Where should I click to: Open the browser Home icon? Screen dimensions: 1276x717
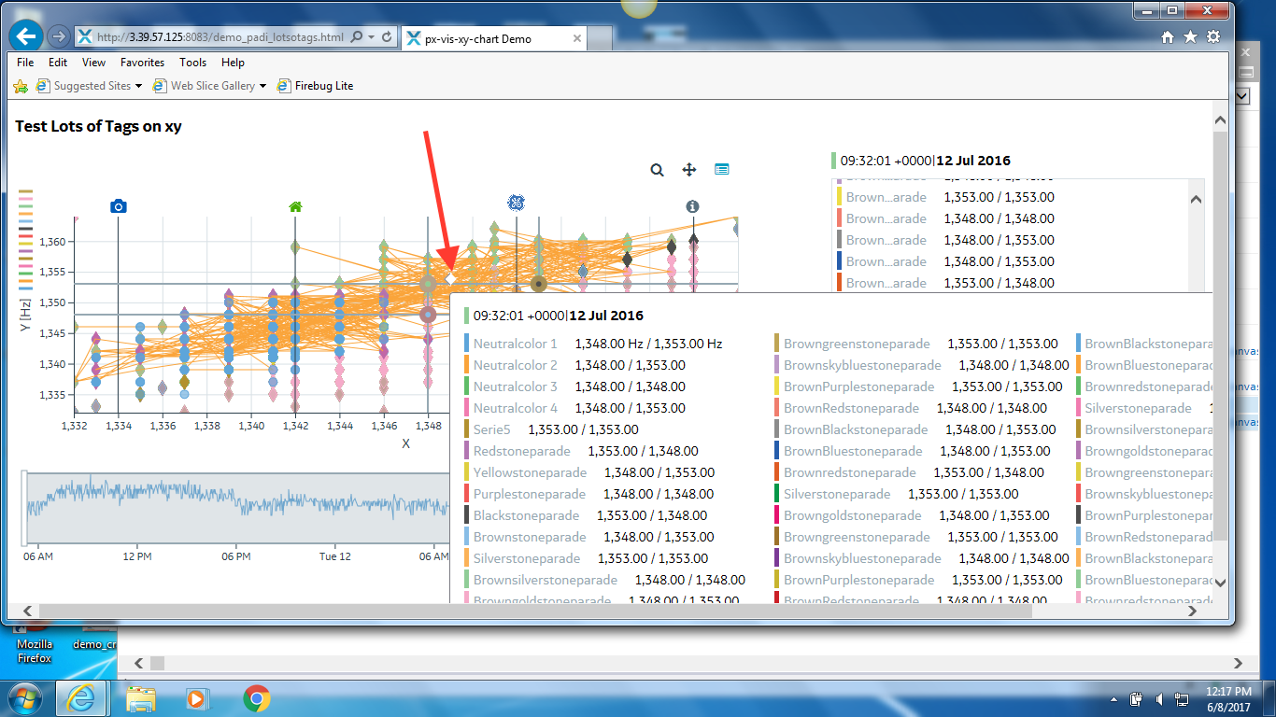[1168, 37]
